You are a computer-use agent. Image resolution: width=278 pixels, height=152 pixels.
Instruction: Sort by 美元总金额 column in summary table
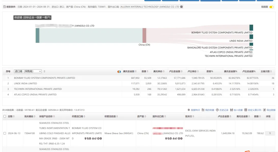(130, 71)
